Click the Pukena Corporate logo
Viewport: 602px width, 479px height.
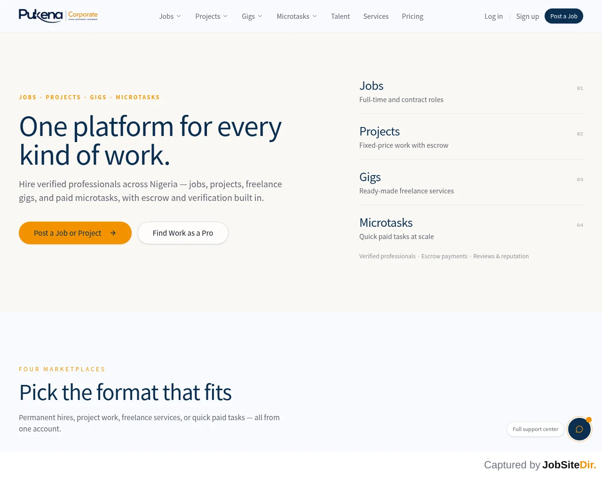pos(58,16)
